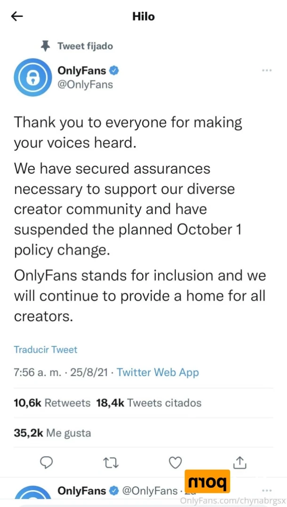
Task: Open the three-dot menu on pinned tweet
Action: [x=267, y=70]
